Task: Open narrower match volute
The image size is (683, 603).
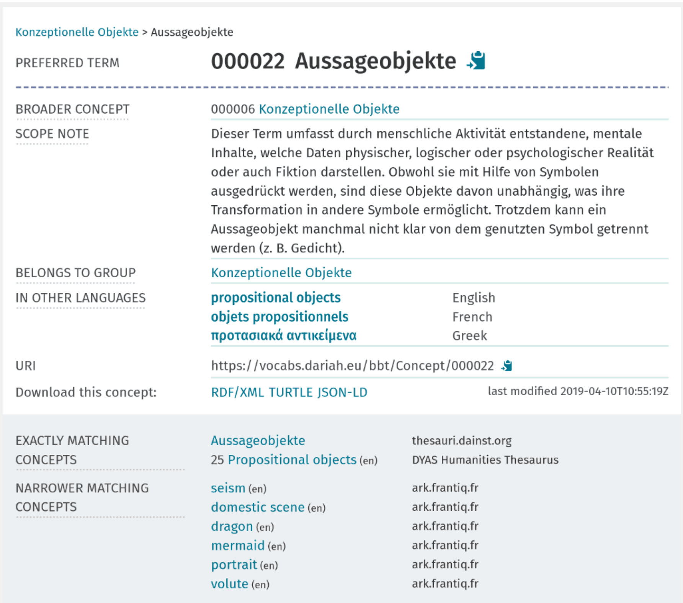Action: 230,584
